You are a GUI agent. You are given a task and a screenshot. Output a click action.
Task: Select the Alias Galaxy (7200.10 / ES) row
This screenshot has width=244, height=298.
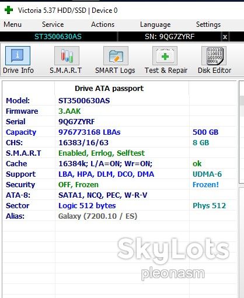click(120, 216)
